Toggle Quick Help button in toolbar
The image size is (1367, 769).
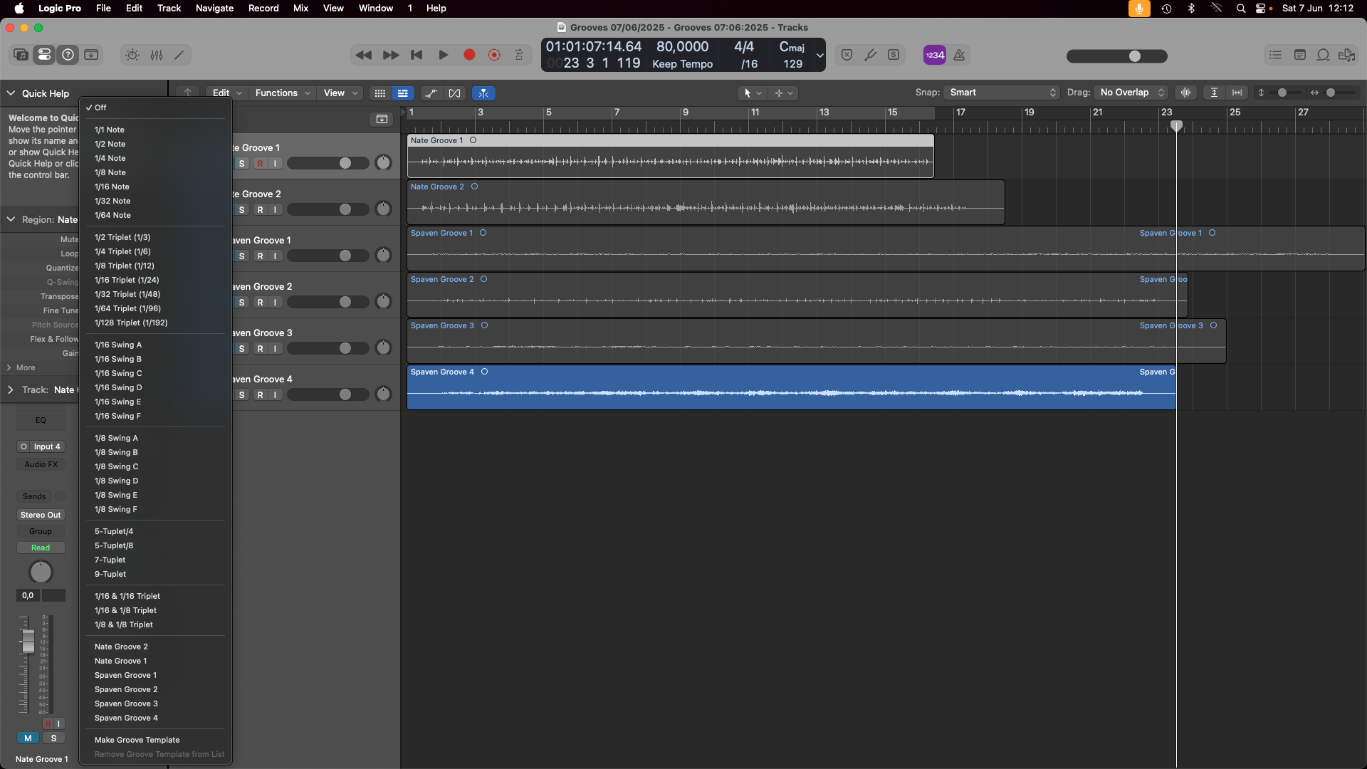click(x=68, y=55)
